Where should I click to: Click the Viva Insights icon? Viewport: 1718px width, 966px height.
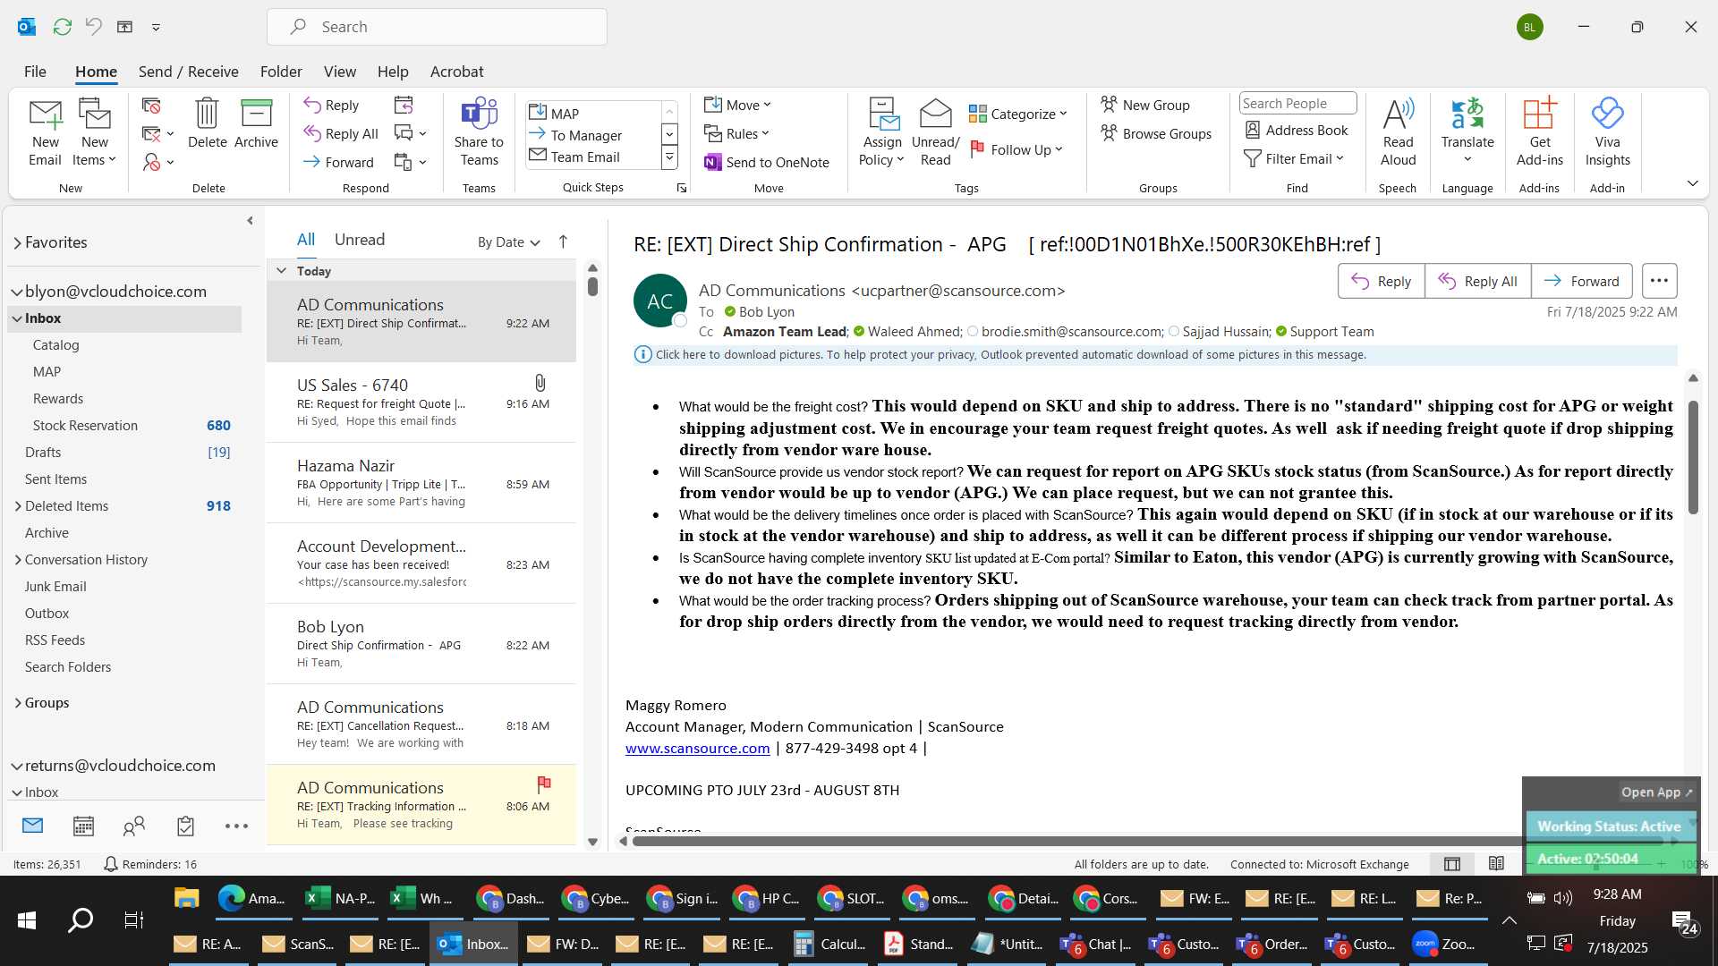click(x=1607, y=114)
